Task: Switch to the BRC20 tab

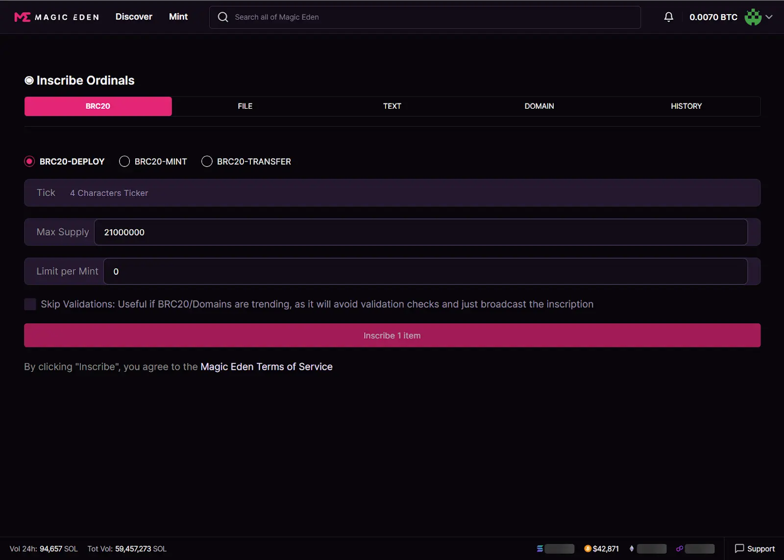Action: pyautogui.click(x=98, y=106)
